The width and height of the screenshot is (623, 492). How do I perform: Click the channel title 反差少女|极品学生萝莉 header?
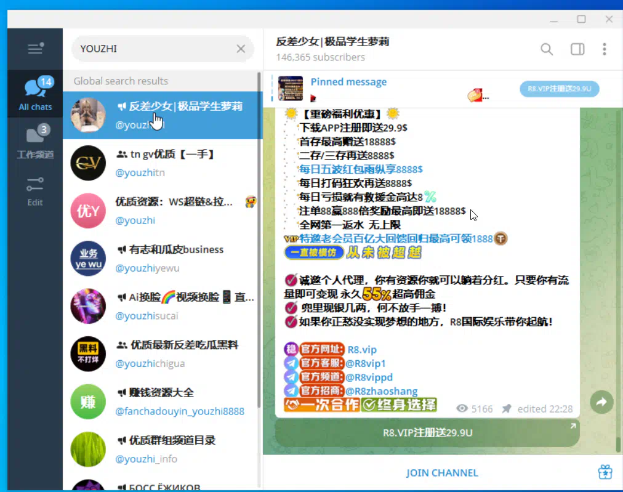coord(332,42)
